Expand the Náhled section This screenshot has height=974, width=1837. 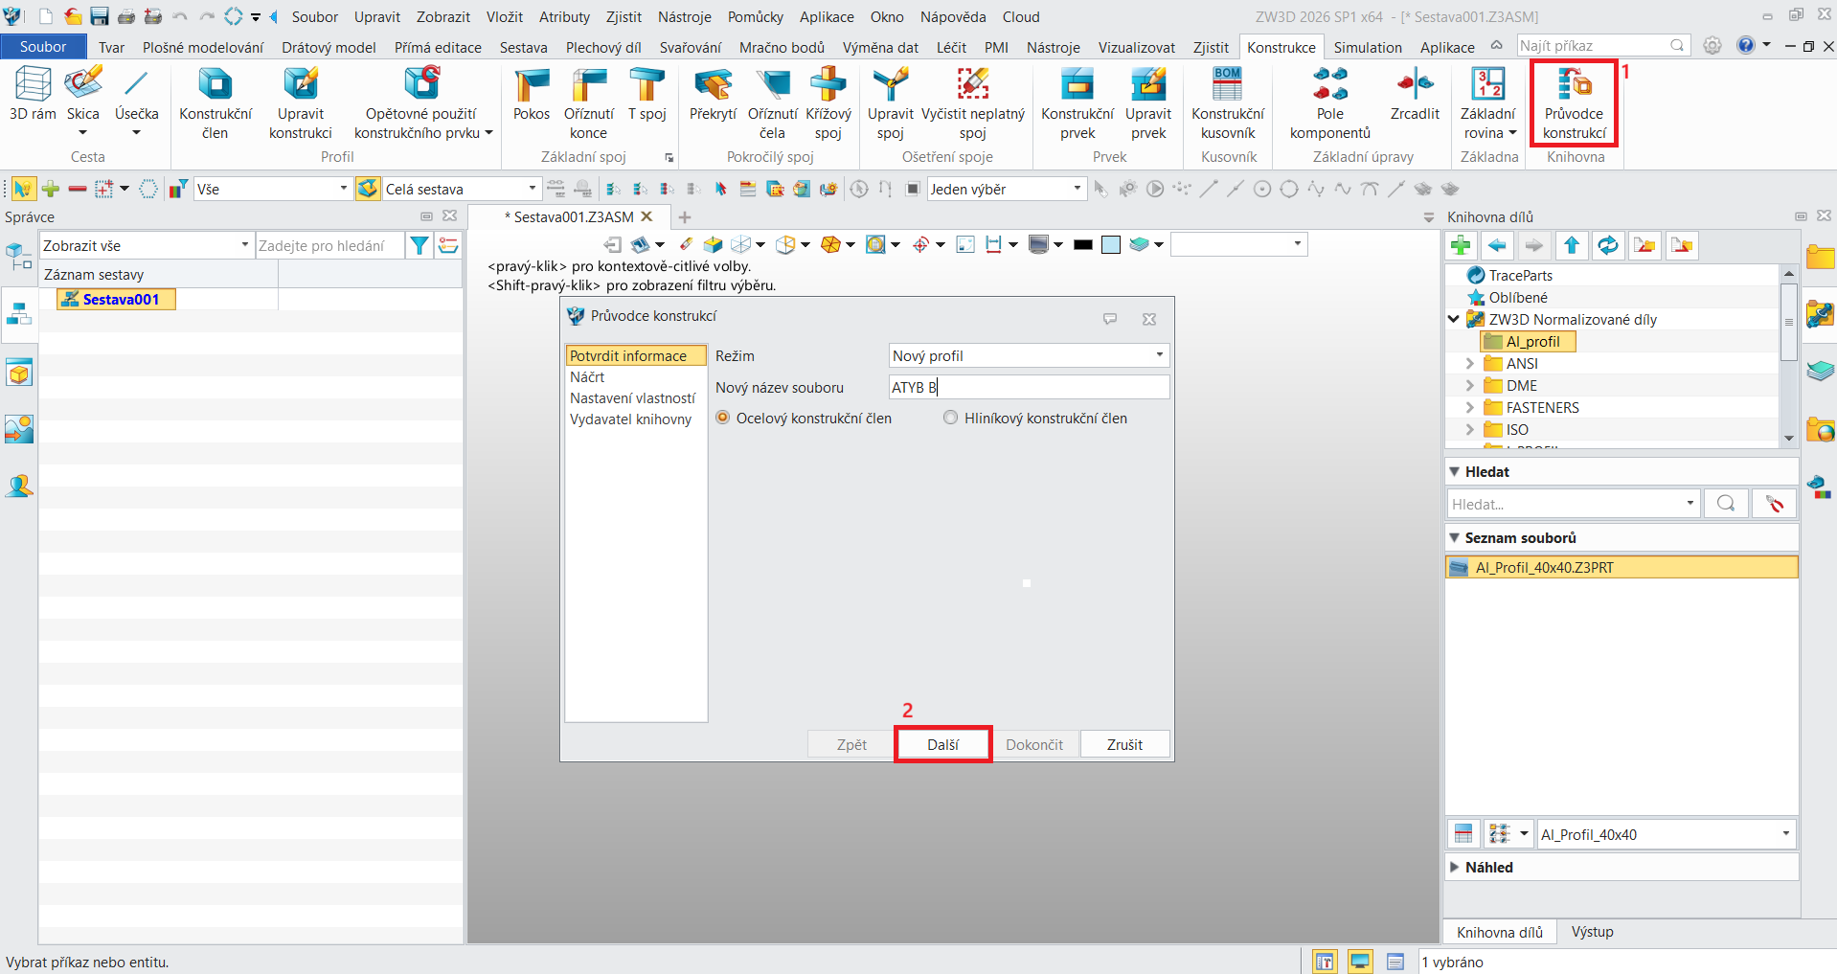(1455, 868)
